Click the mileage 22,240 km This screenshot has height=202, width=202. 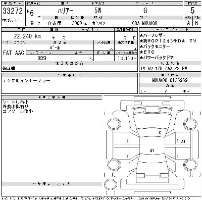[x=27, y=36]
